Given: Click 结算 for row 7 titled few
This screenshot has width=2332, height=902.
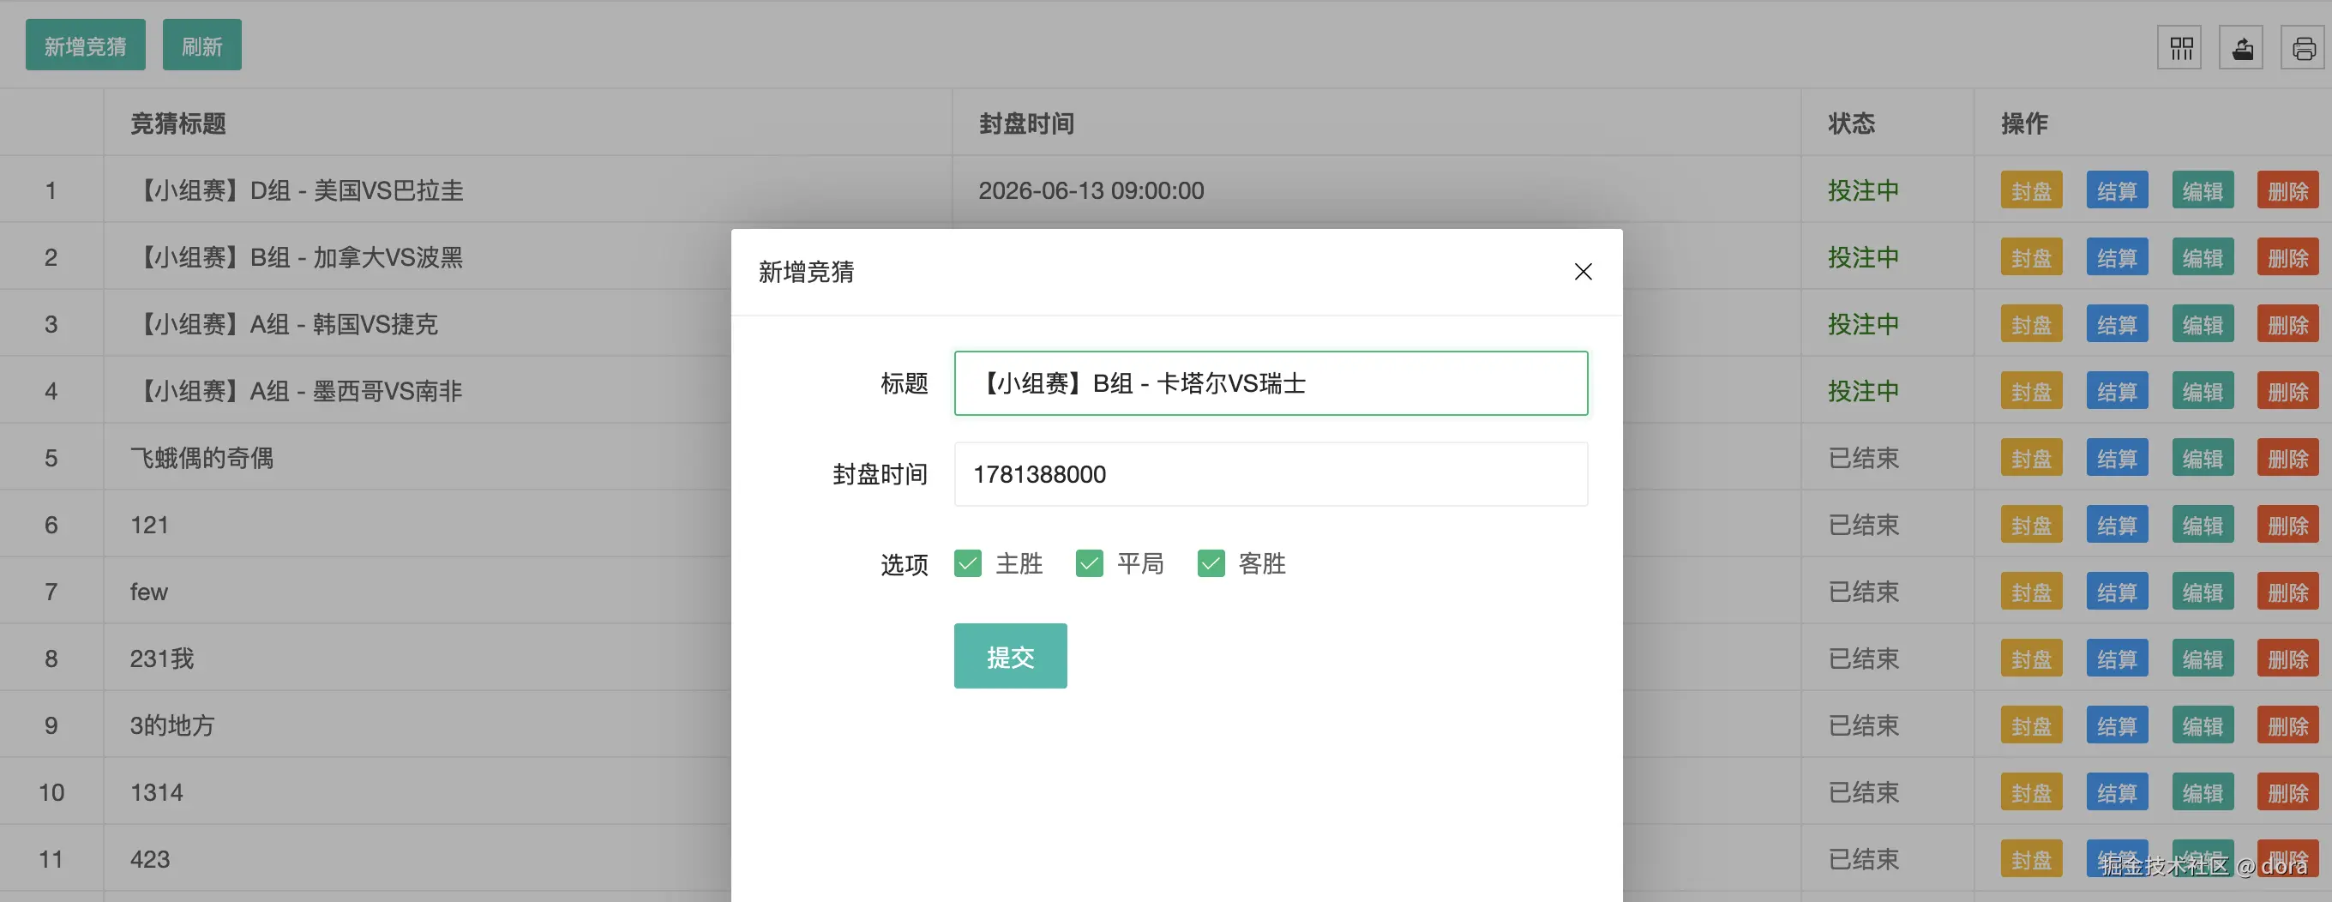Looking at the screenshot, I should click(2118, 592).
